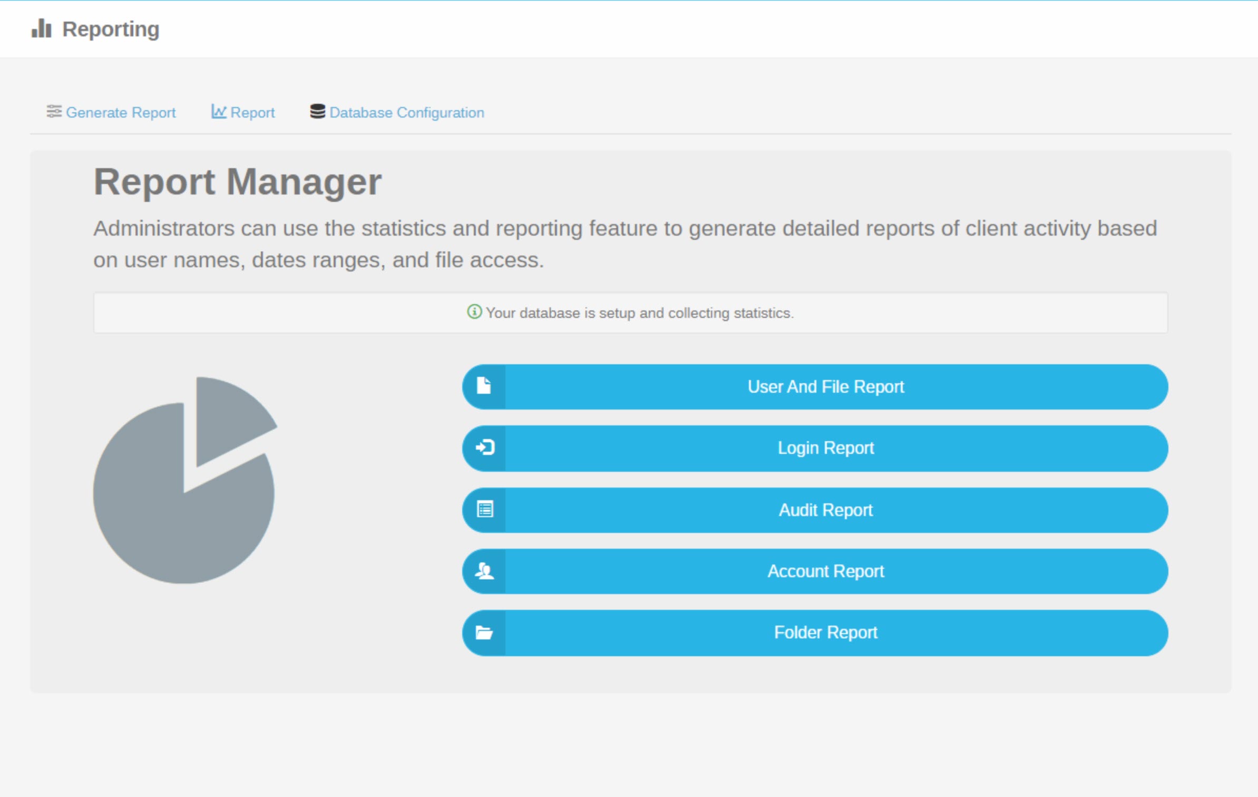This screenshot has width=1258, height=797.
Task: Click the users icon on Account Report
Action: coord(484,571)
